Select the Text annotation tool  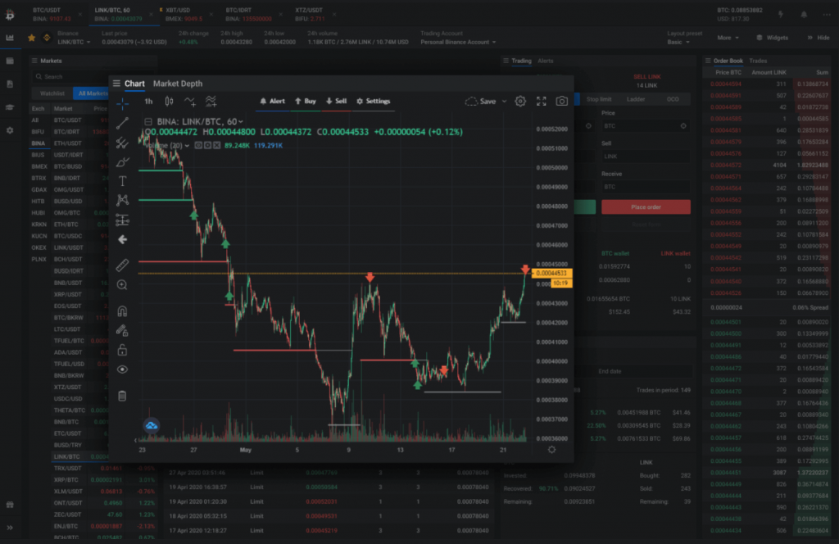click(123, 181)
